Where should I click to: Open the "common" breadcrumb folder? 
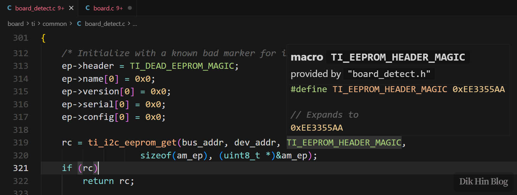[x=54, y=24]
